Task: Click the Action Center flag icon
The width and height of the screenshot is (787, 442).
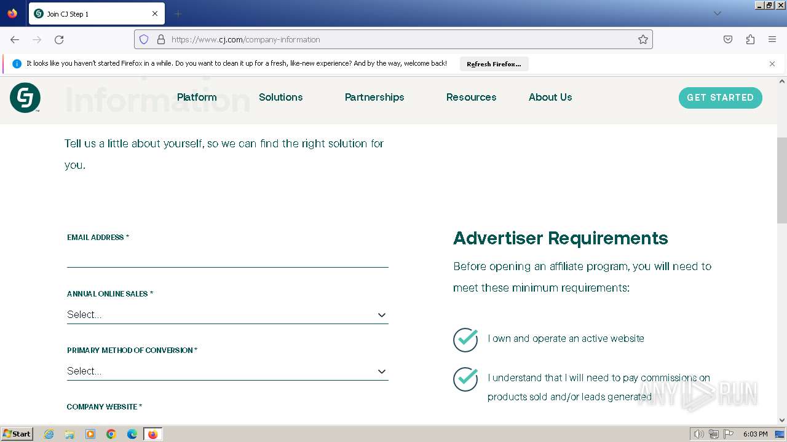Action: pyautogui.click(x=729, y=434)
